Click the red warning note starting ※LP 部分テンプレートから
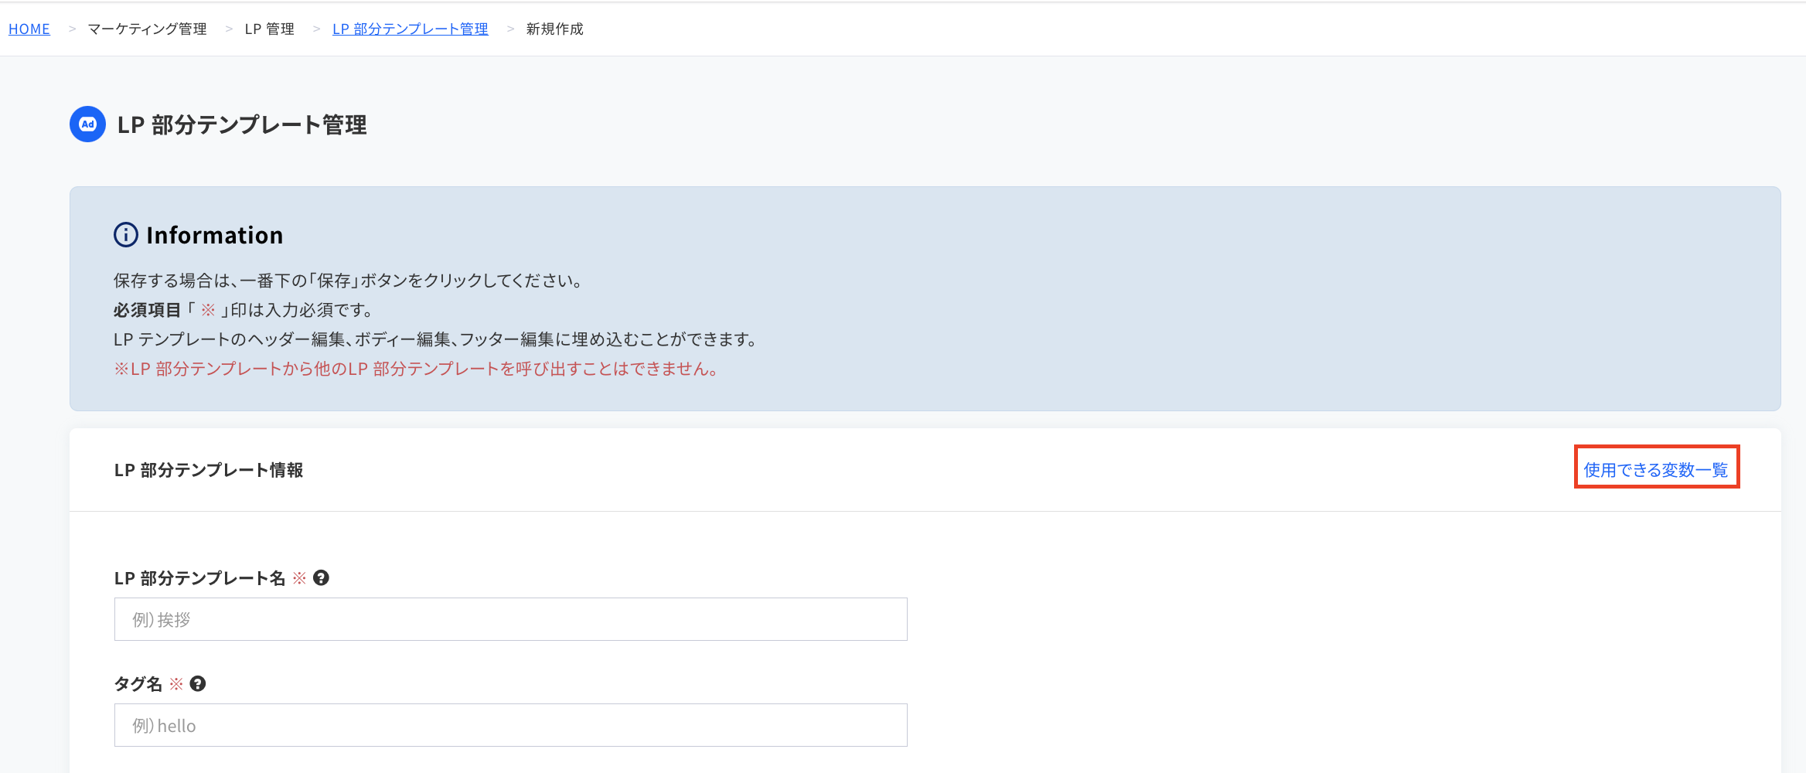The image size is (1806, 773). pos(417,369)
